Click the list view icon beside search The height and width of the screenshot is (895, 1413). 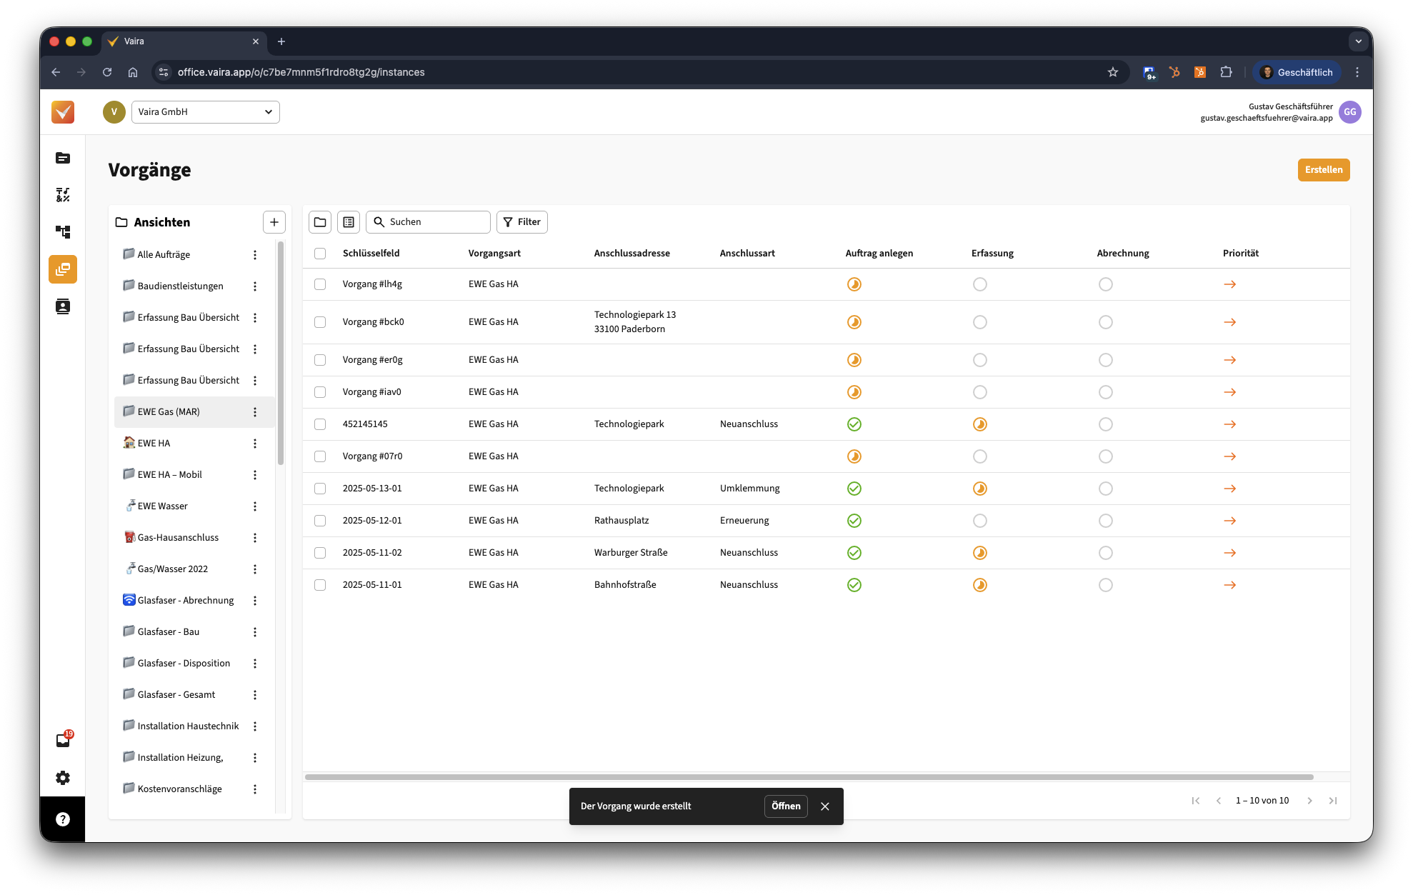point(349,222)
